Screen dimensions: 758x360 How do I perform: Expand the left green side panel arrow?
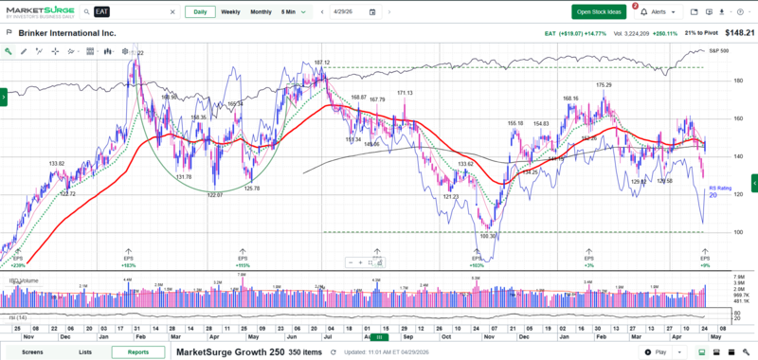[x=4, y=98]
